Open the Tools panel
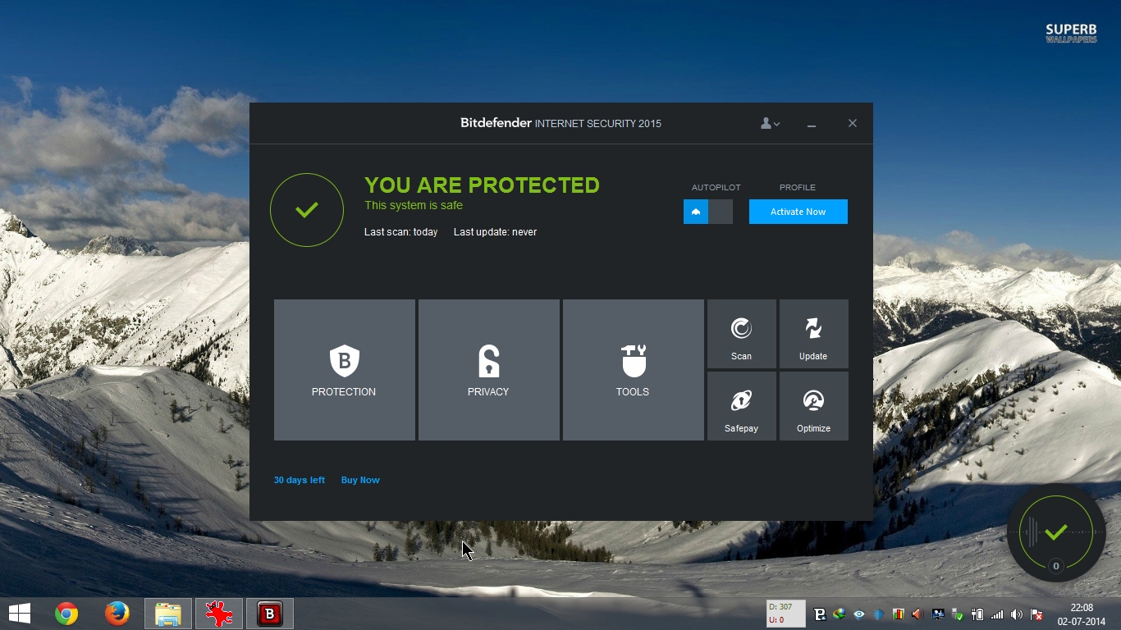The image size is (1121, 630). click(x=633, y=369)
